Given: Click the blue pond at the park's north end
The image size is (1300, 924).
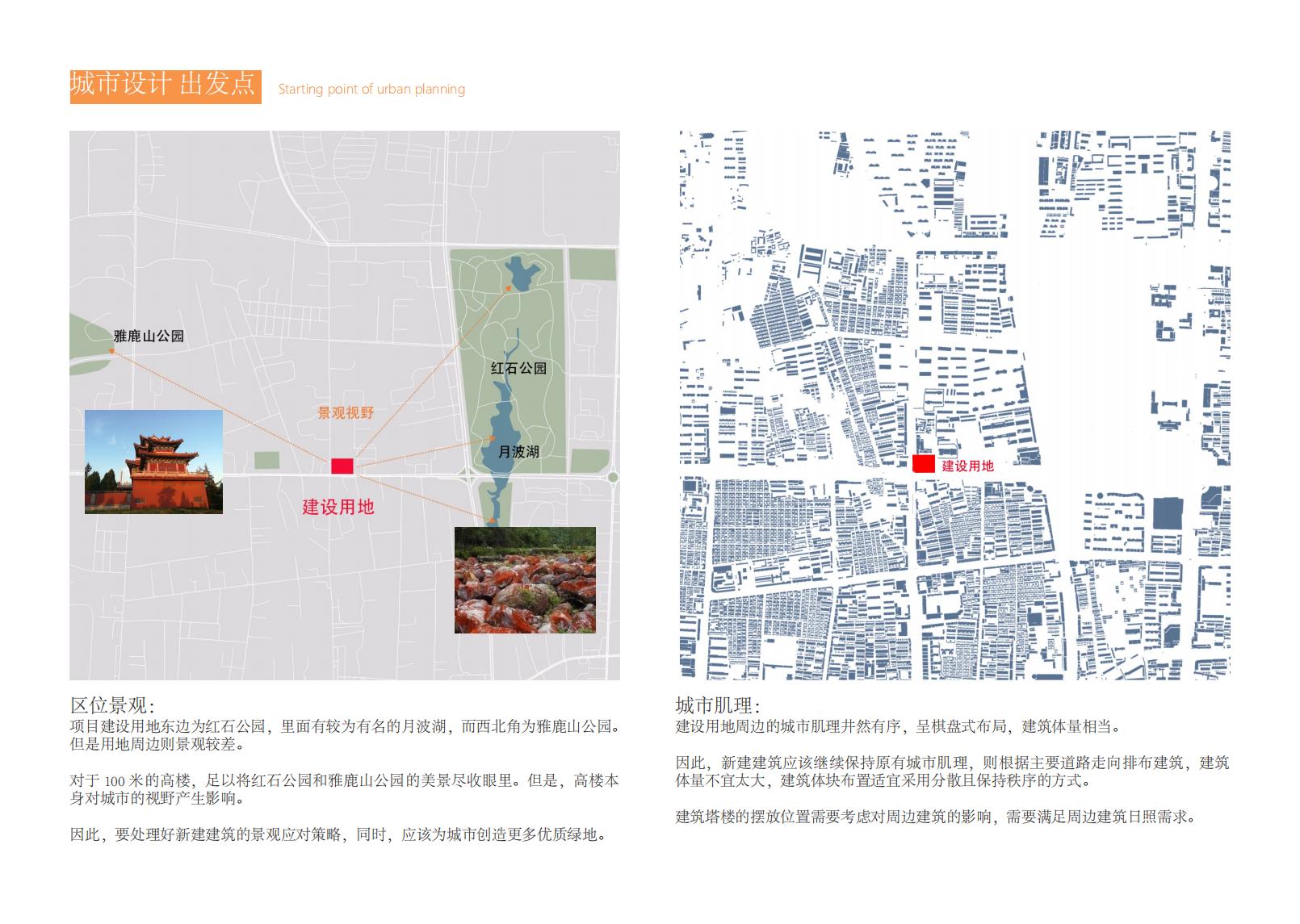Looking at the screenshot, I should coord(520,274).
